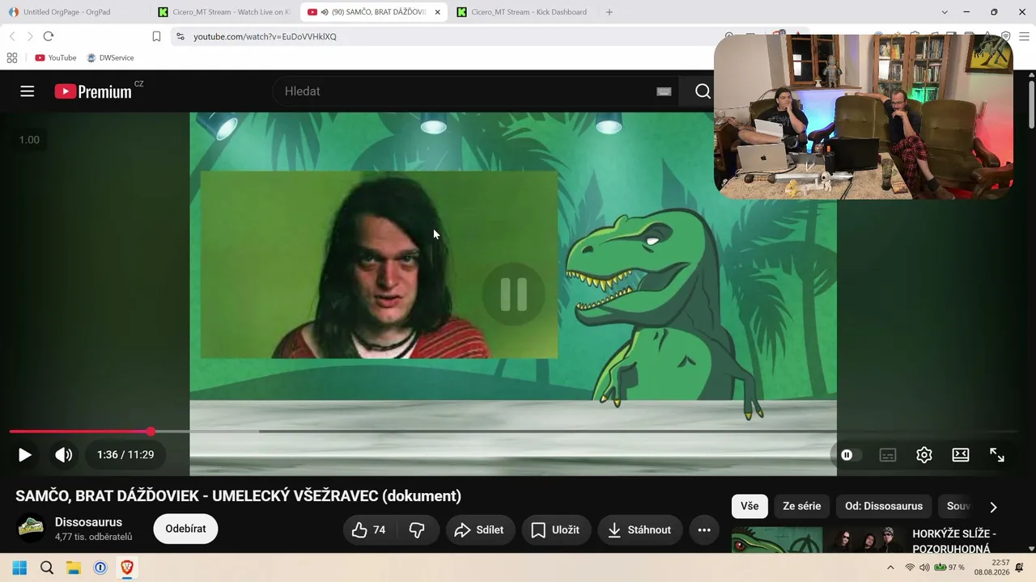
Task: Open the on-screen keyboard in search box
Action: (664, 91)
